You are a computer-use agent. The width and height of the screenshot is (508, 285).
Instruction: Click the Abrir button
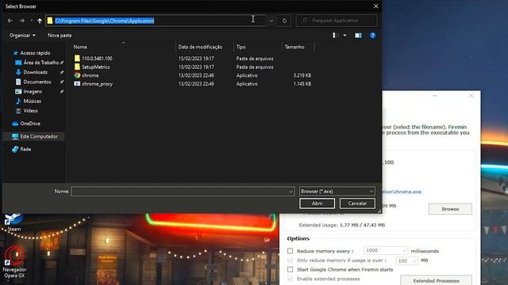[317, 203]
